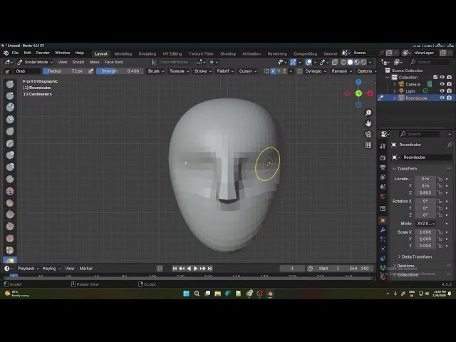
Task: Open the Stroke dropdown
Action: tap(202, 71)
